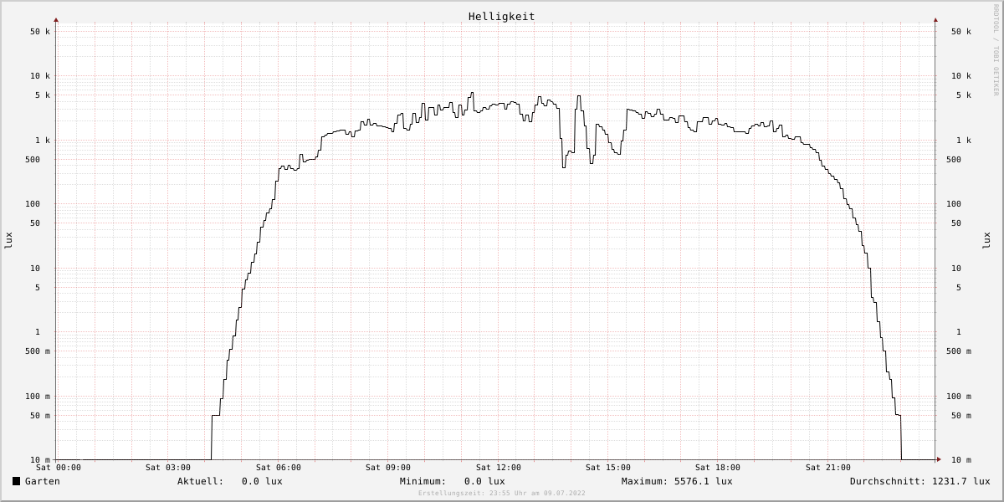Image resolution: width=1004 pixels, height=502 pixels.
Task: Click the rotated lux unit label on right axis
Action: tap(986, 240)
